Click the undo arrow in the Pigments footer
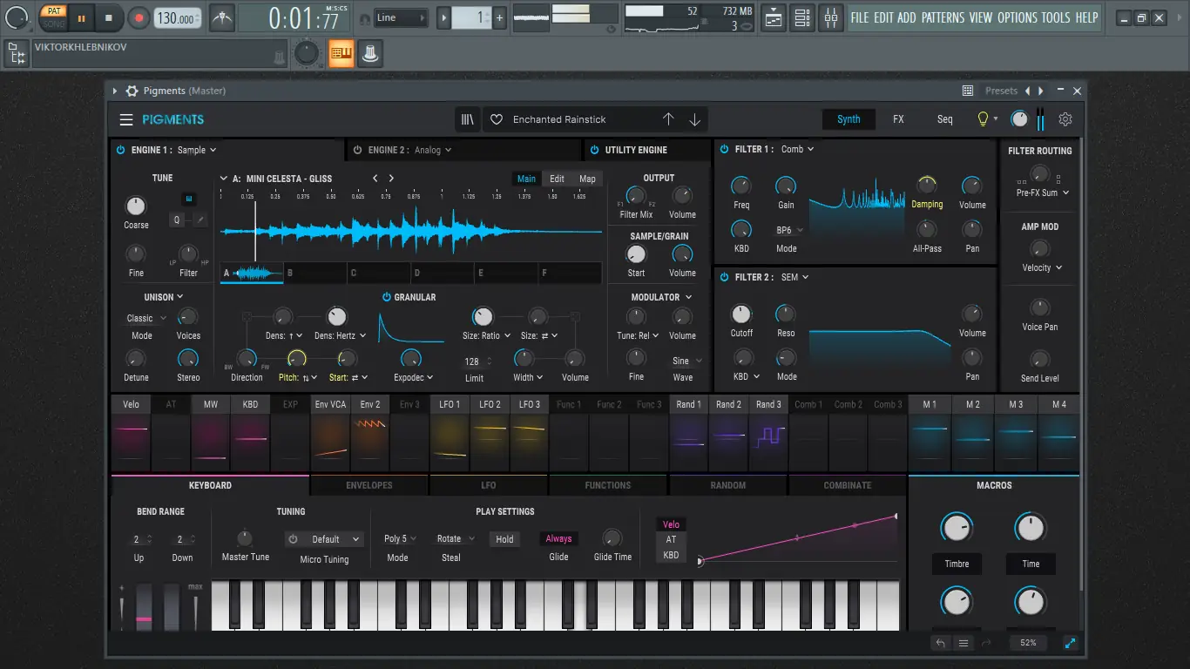Viewport: 1190px width, 669px height. [x=940, y=643]
